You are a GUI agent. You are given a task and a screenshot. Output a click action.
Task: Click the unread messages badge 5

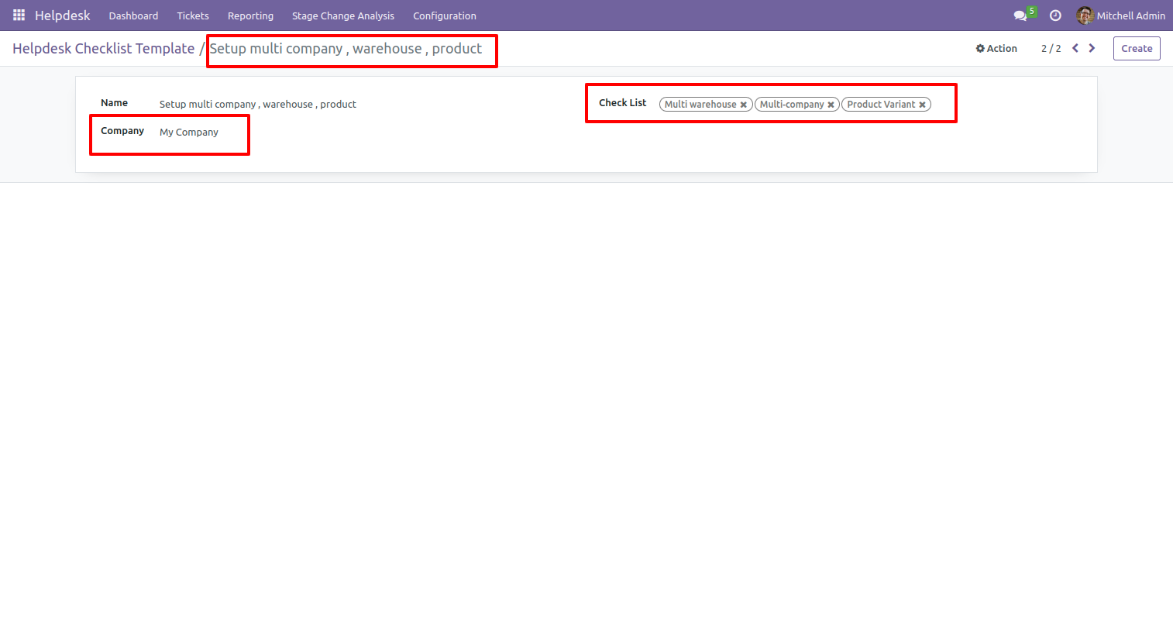coord(1032,12)
